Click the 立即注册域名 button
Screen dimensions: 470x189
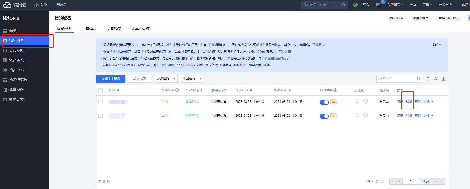pos(110,79)
